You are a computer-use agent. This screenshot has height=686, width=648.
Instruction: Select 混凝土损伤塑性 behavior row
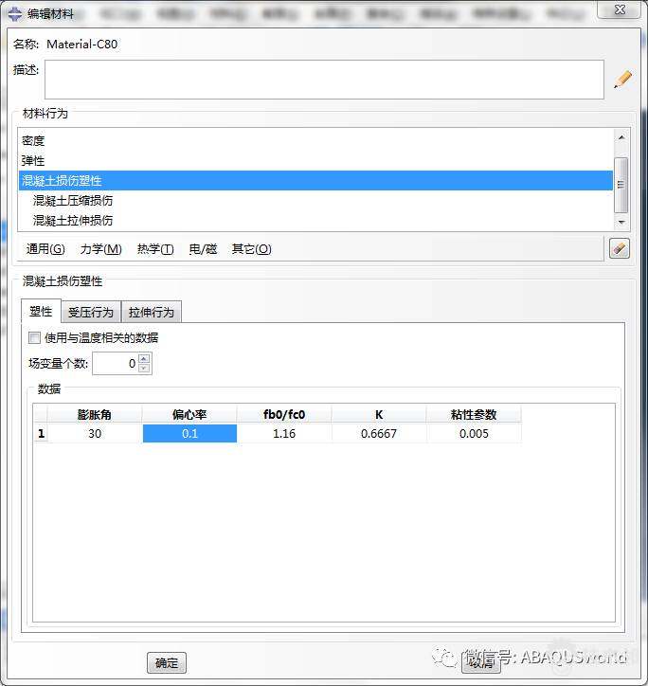[315, 180]
